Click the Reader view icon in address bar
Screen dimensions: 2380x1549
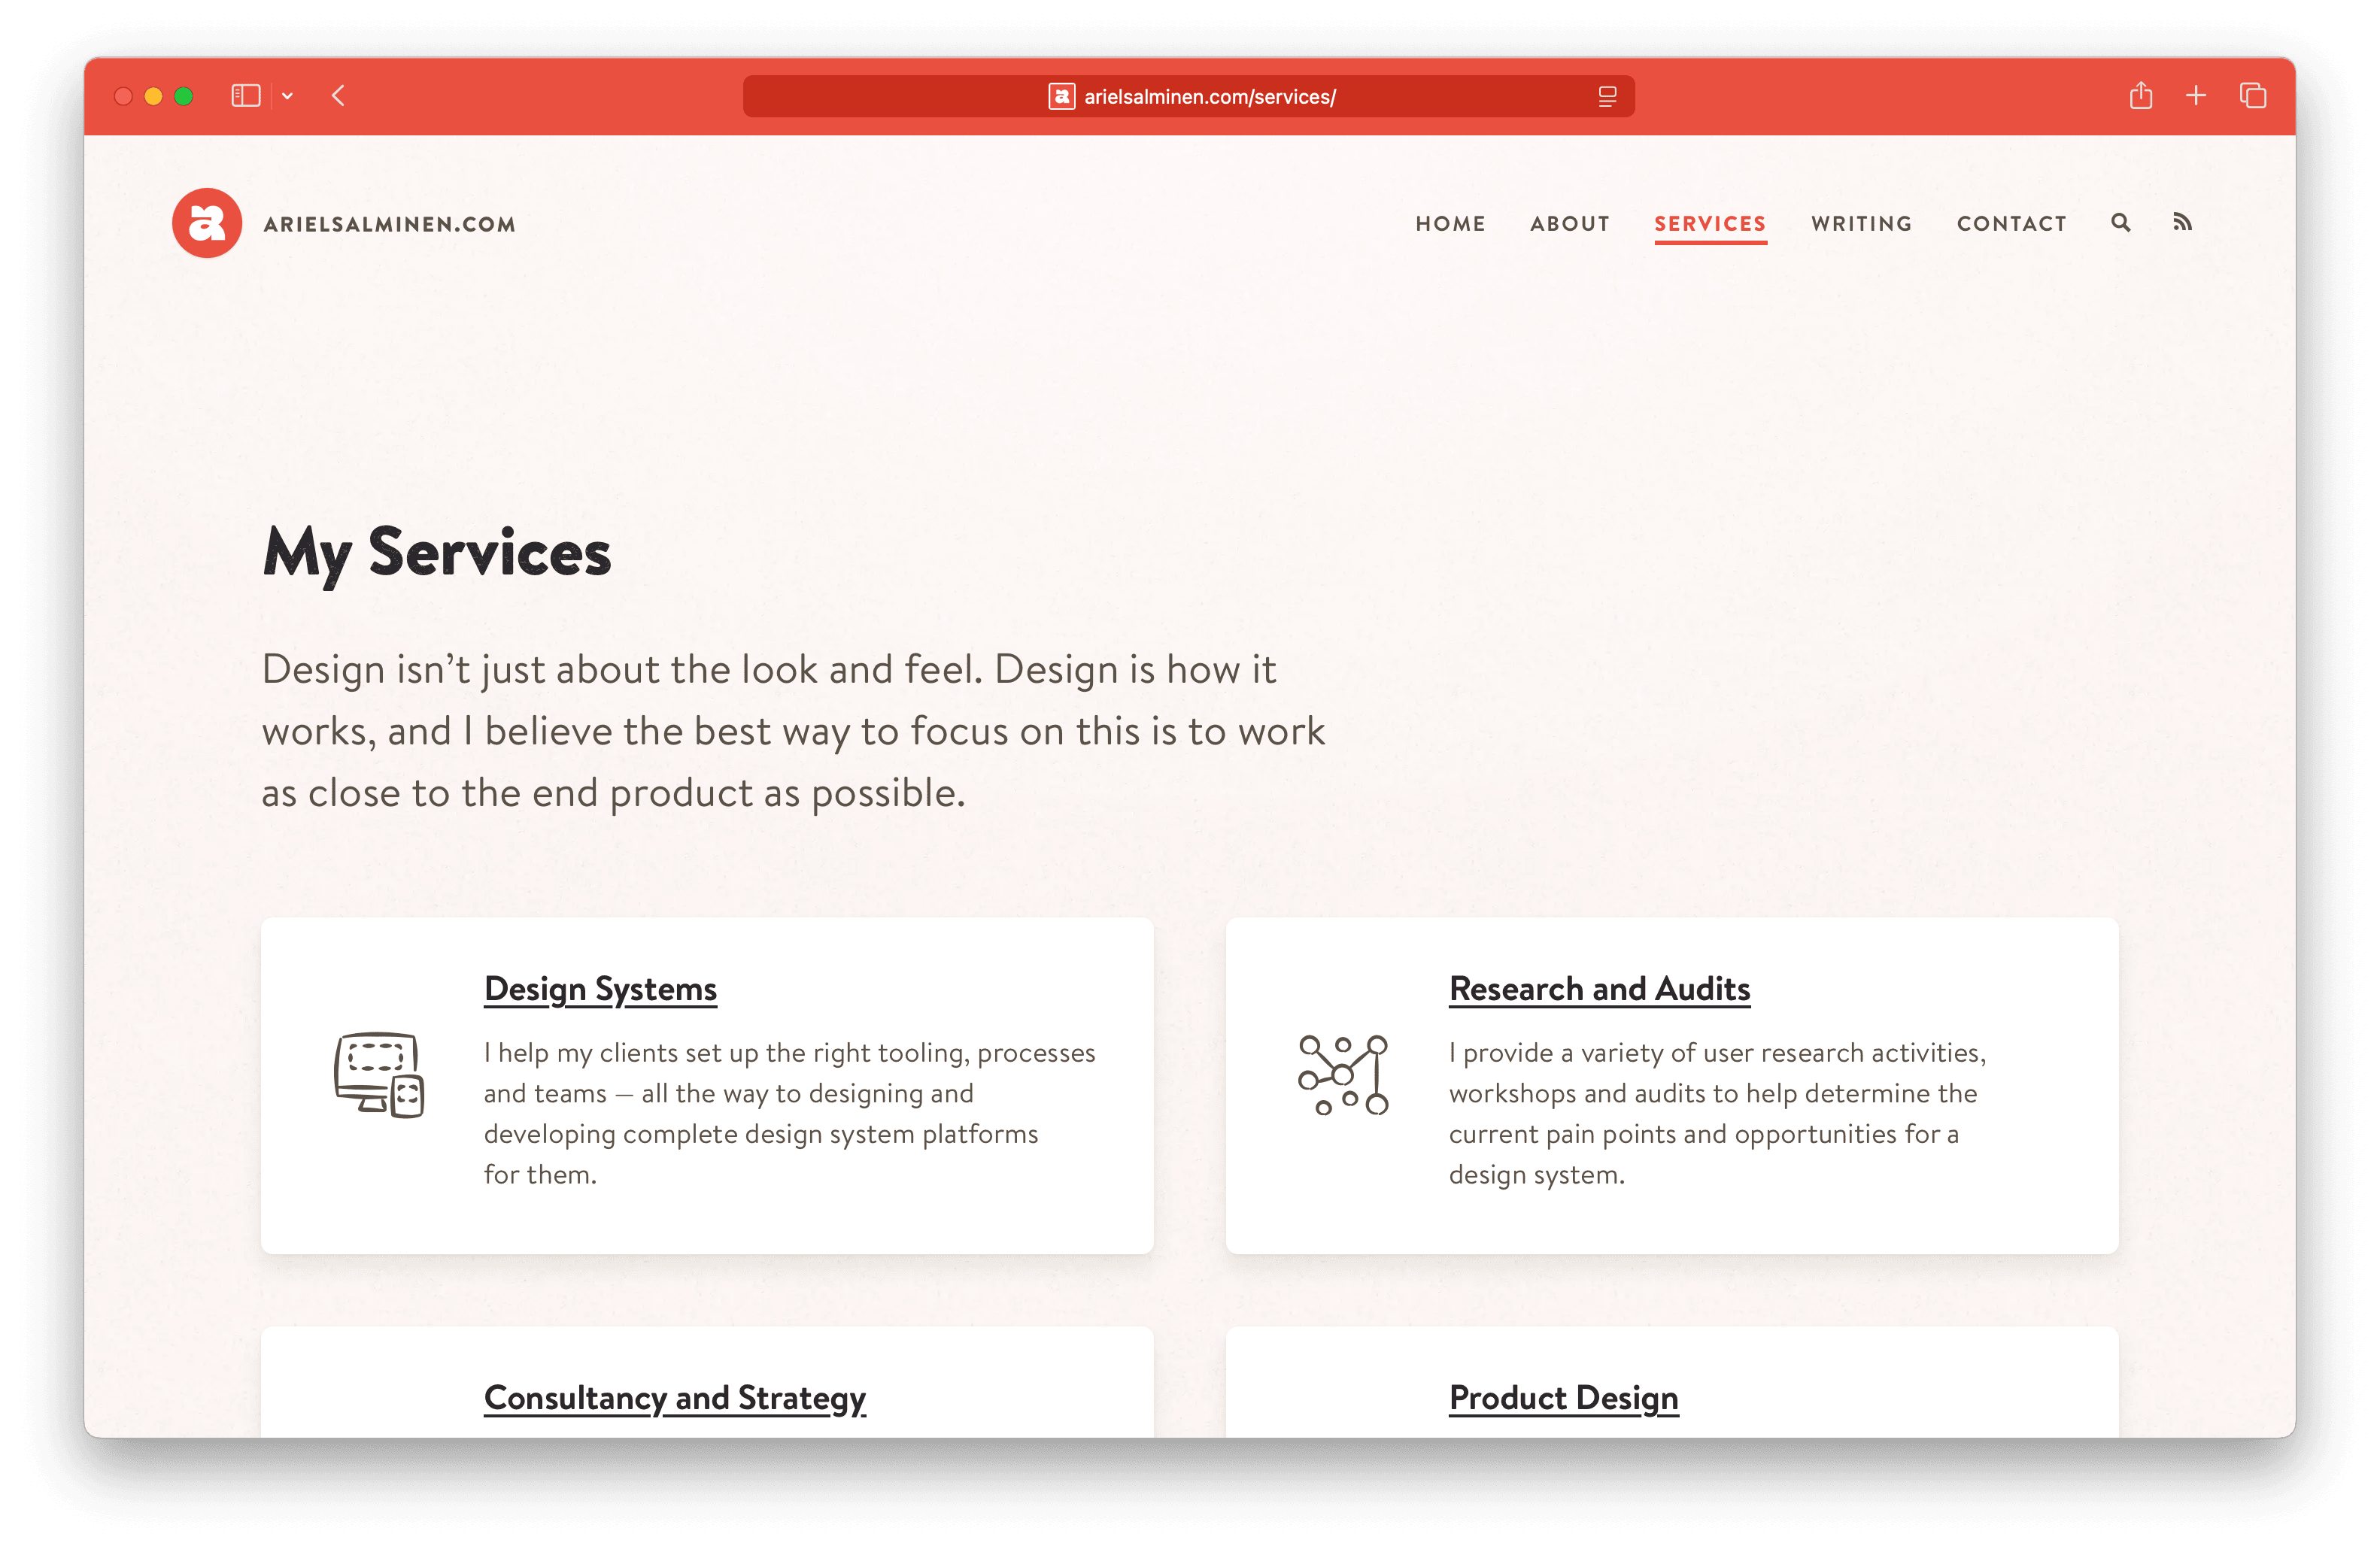[x=1607, y=97]
